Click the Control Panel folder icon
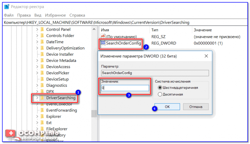250x144 pixels. click(x=42, y=29)
